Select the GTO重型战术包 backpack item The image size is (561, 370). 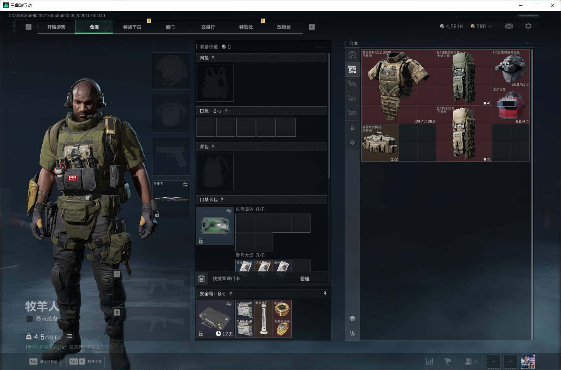[464, 77]
